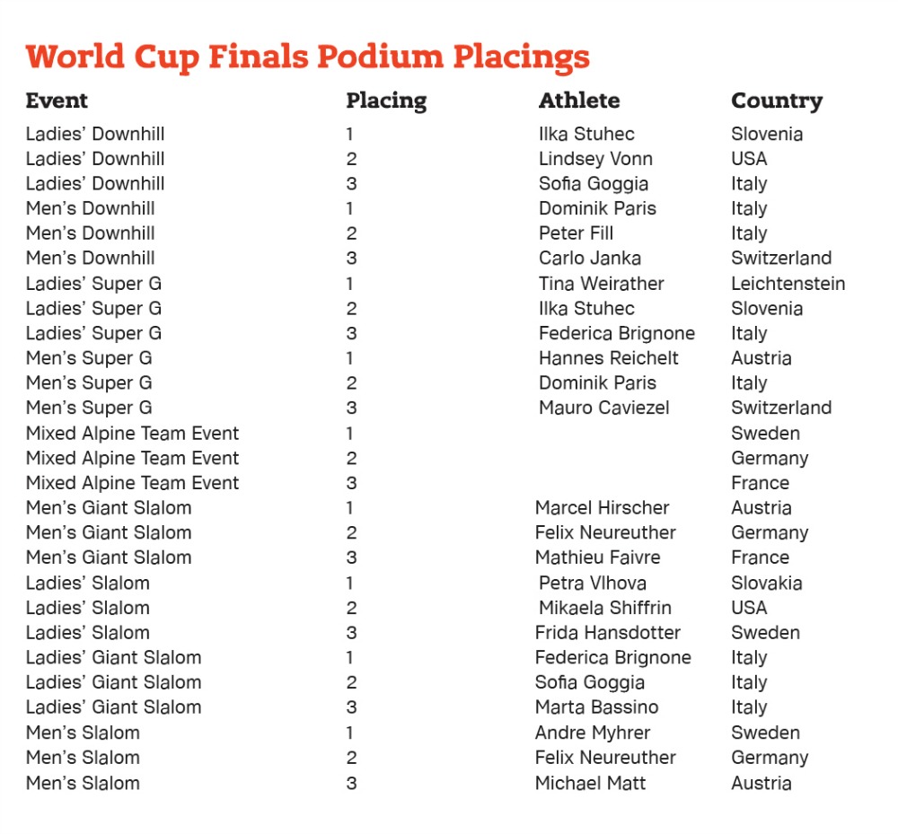898x834 pixels.
Task: Click athlete name Mauro Caviezel
Action: tap(603, 408)
